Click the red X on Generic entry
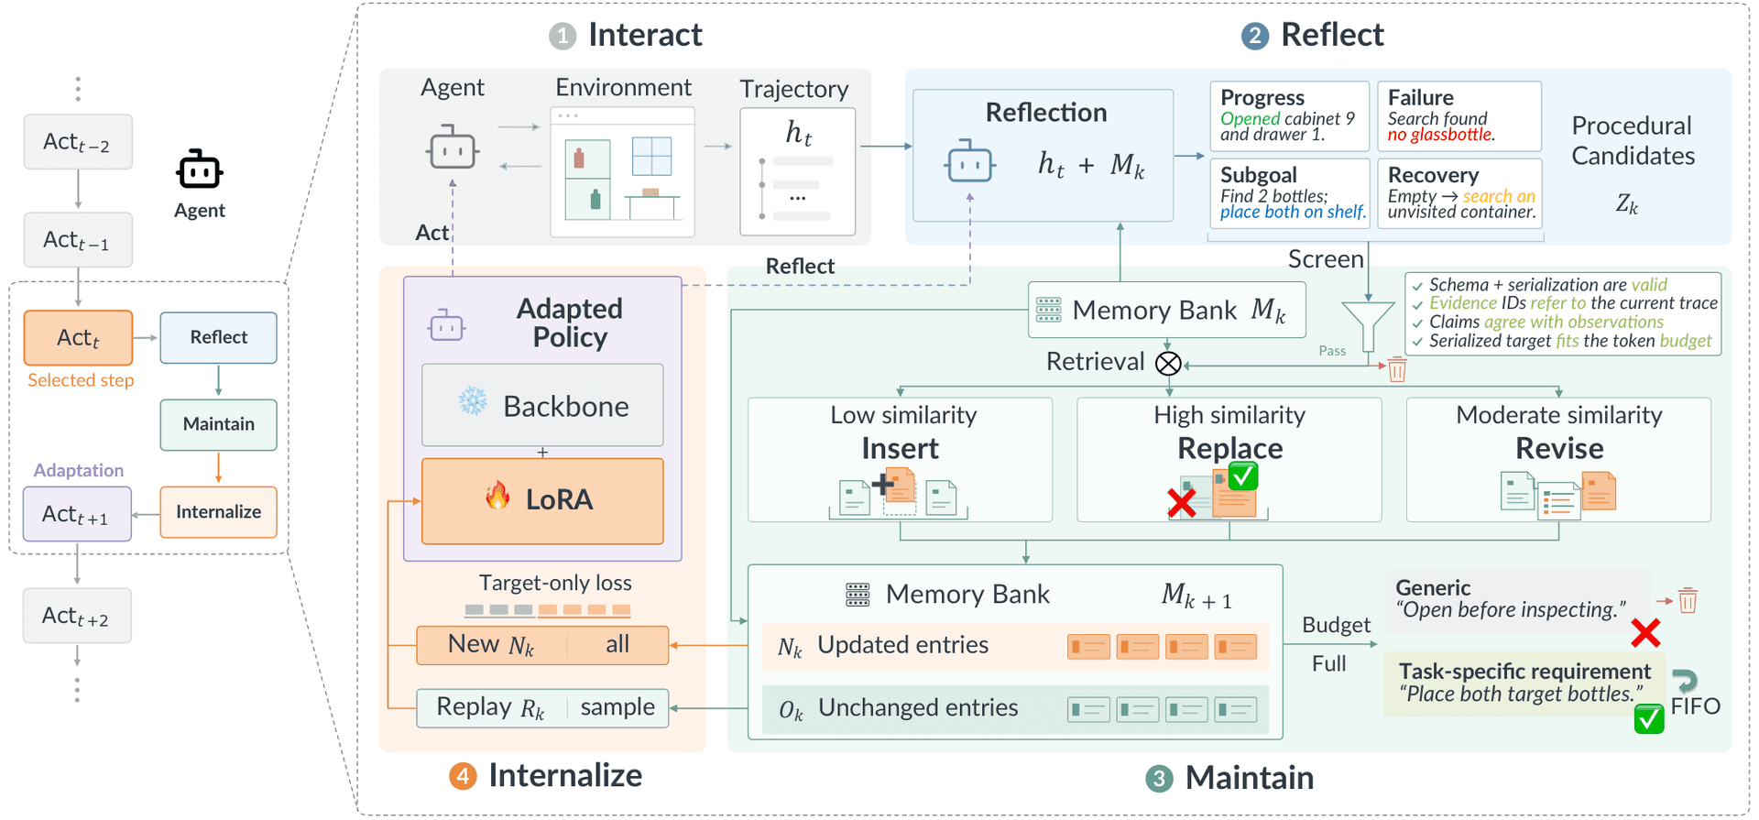Screen dimensions: 1759x820 [x=1645, y=632]
